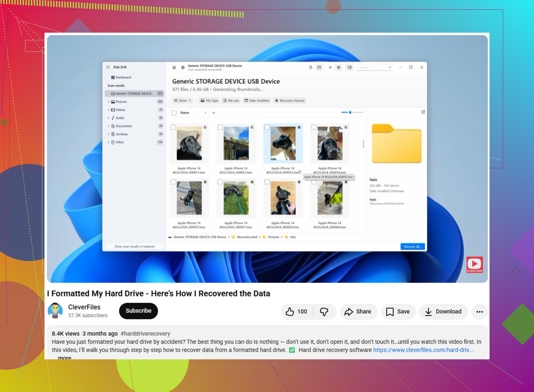Viewport: 534px width, 392px height.
Task: Expand the Pictures category in sidebar
Action: (108, 102)
